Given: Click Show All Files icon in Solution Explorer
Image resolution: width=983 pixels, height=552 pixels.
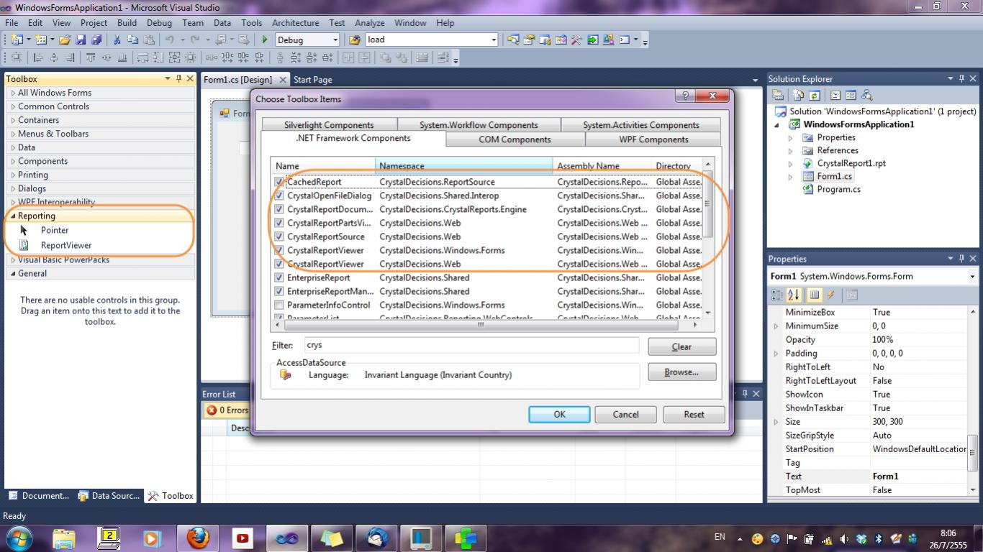Looking at the screenshot, I should [799, 95].
